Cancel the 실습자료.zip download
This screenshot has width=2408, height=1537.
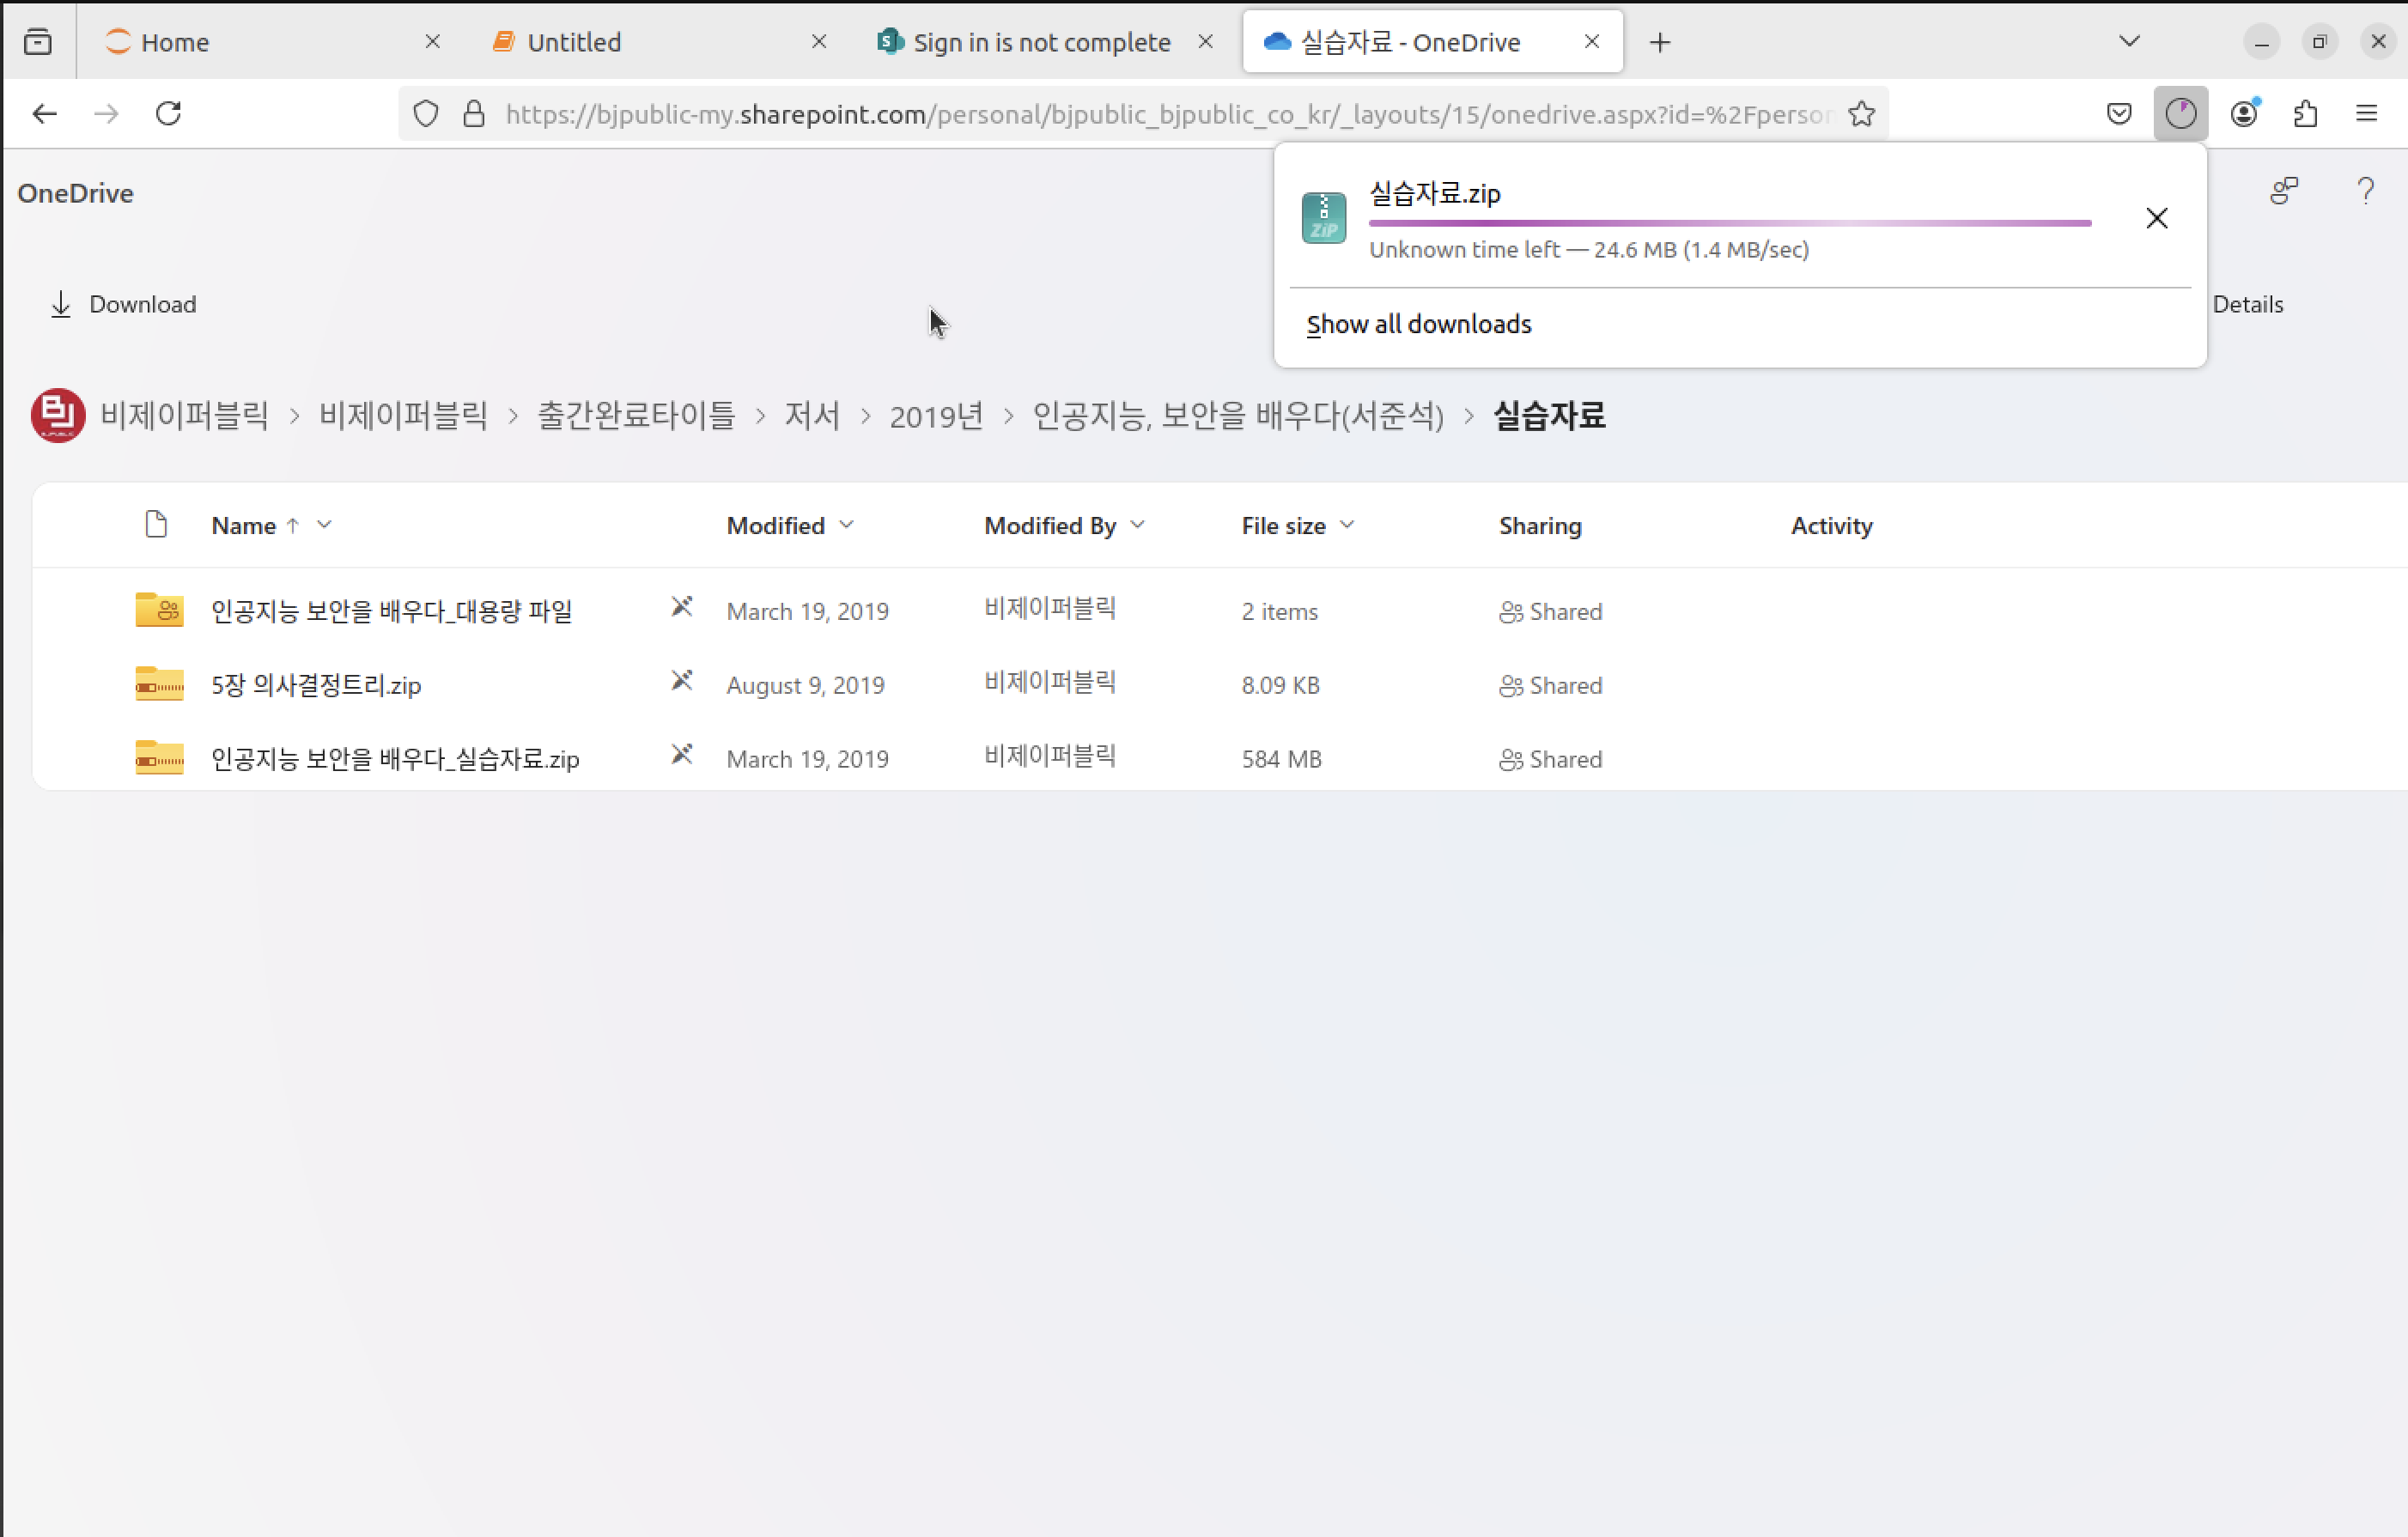tap(2156, 218)
